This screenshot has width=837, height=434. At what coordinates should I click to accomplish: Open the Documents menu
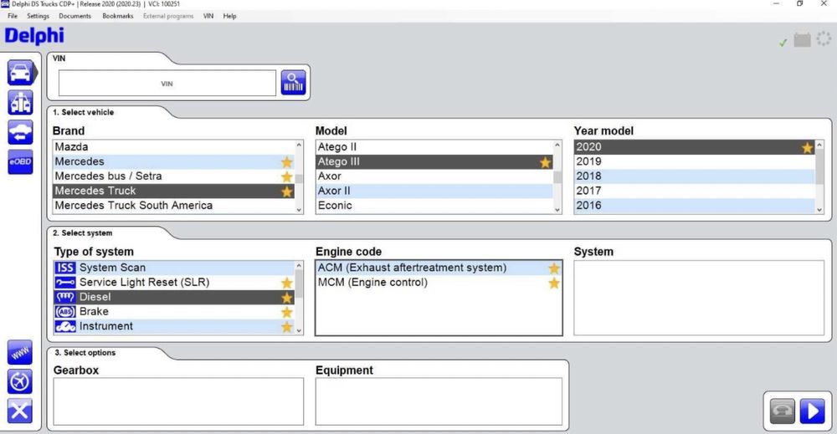74,16
